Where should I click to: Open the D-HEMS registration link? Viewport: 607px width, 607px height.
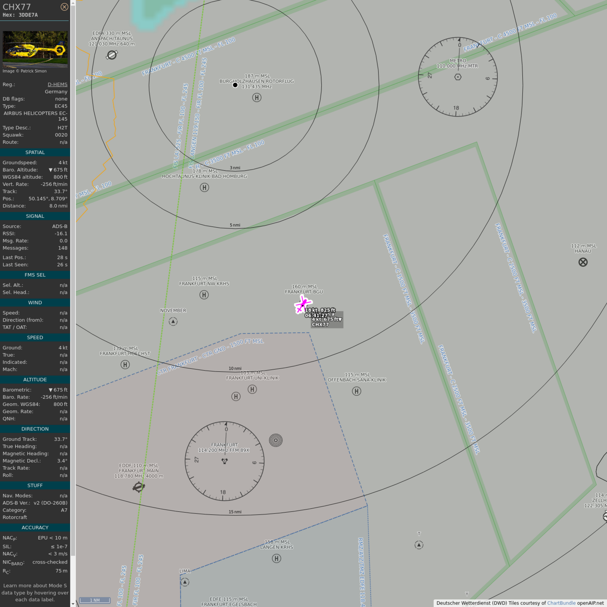point(57,84)
